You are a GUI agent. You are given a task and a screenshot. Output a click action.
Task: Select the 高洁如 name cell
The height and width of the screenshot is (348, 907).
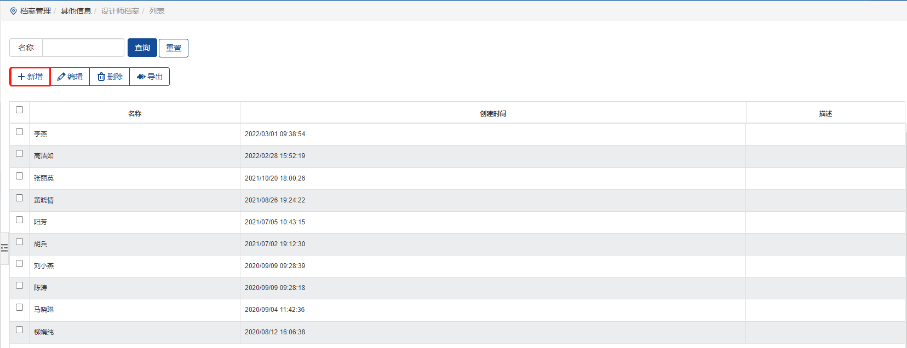coord(44,156)
